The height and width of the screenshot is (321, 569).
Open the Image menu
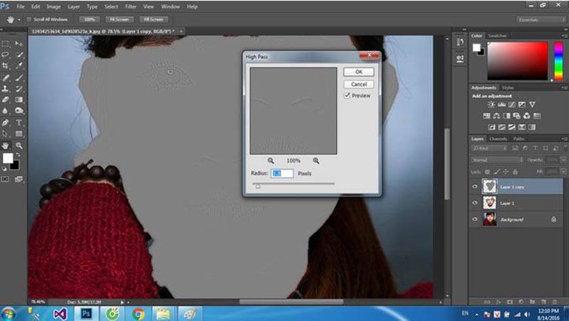(54, 7)
